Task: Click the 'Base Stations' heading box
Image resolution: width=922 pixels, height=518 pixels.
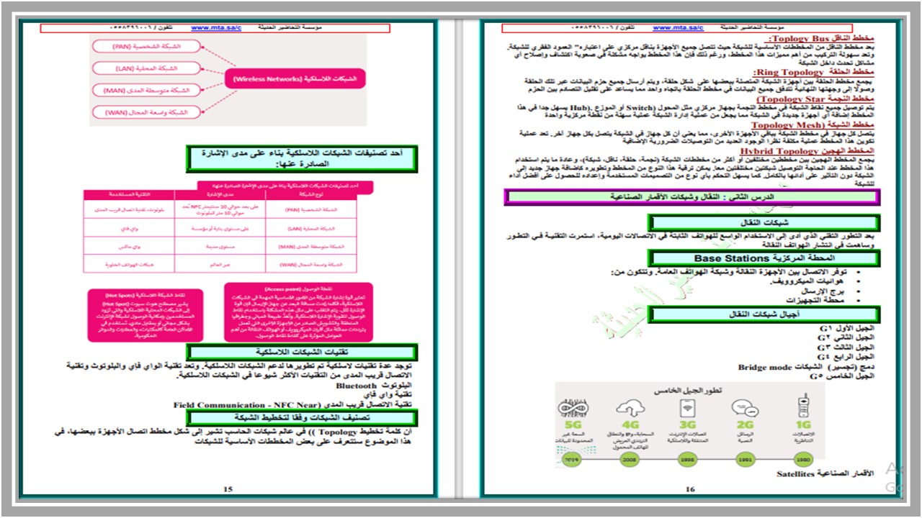Action: click(x=764, y=258)
